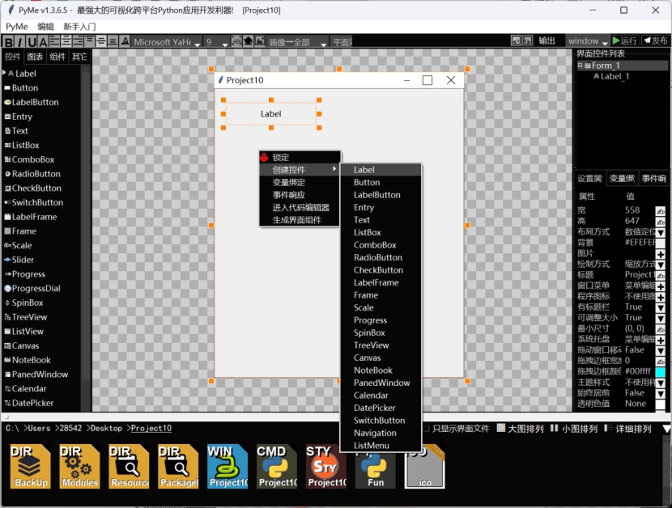Image resolution: width=672 pixels, height=508 pixels.
Task: Open the 绘制方式 dropdown arrow
Action: tap(661, 265)
